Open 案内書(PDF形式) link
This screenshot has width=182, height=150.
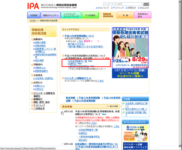pyautogui.click(x=76, y=44)
